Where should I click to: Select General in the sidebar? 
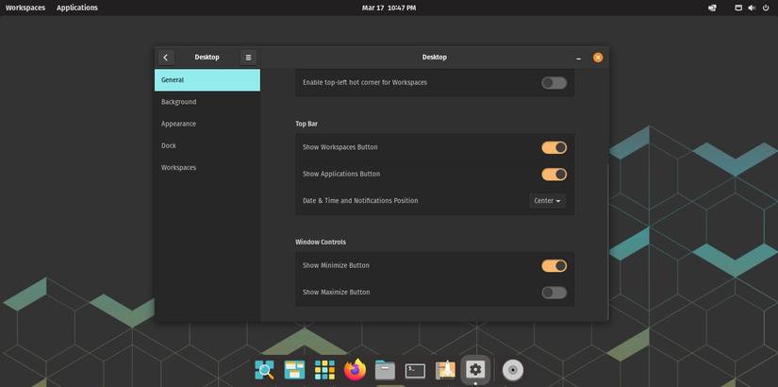tap(207, 80)
